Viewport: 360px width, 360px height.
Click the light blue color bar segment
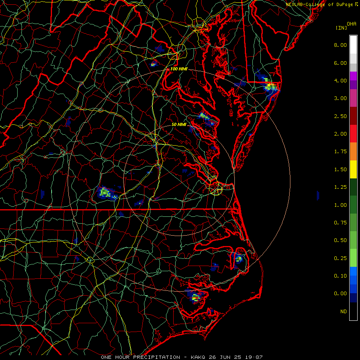[x=353, y=271]
